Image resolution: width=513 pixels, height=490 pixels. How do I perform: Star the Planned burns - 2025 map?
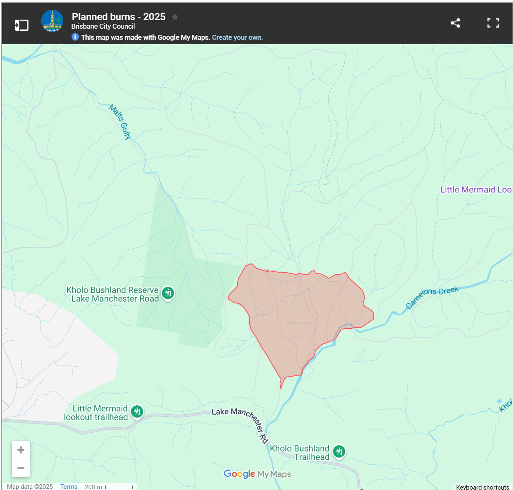(175, 17)
